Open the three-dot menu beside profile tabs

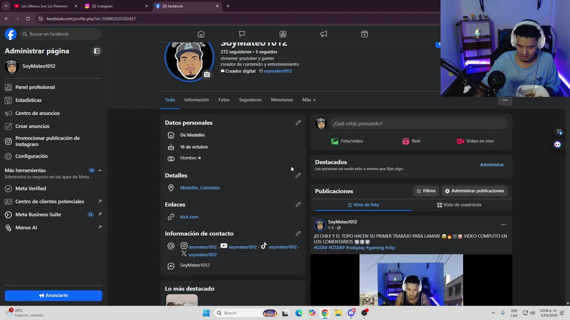[505, 100]
